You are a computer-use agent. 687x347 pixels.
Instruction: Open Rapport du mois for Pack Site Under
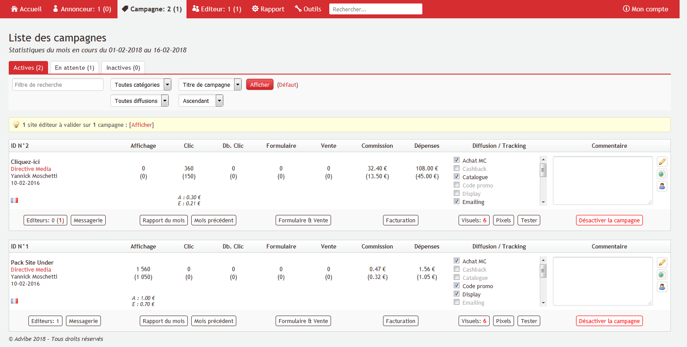[x=164, y=321]
